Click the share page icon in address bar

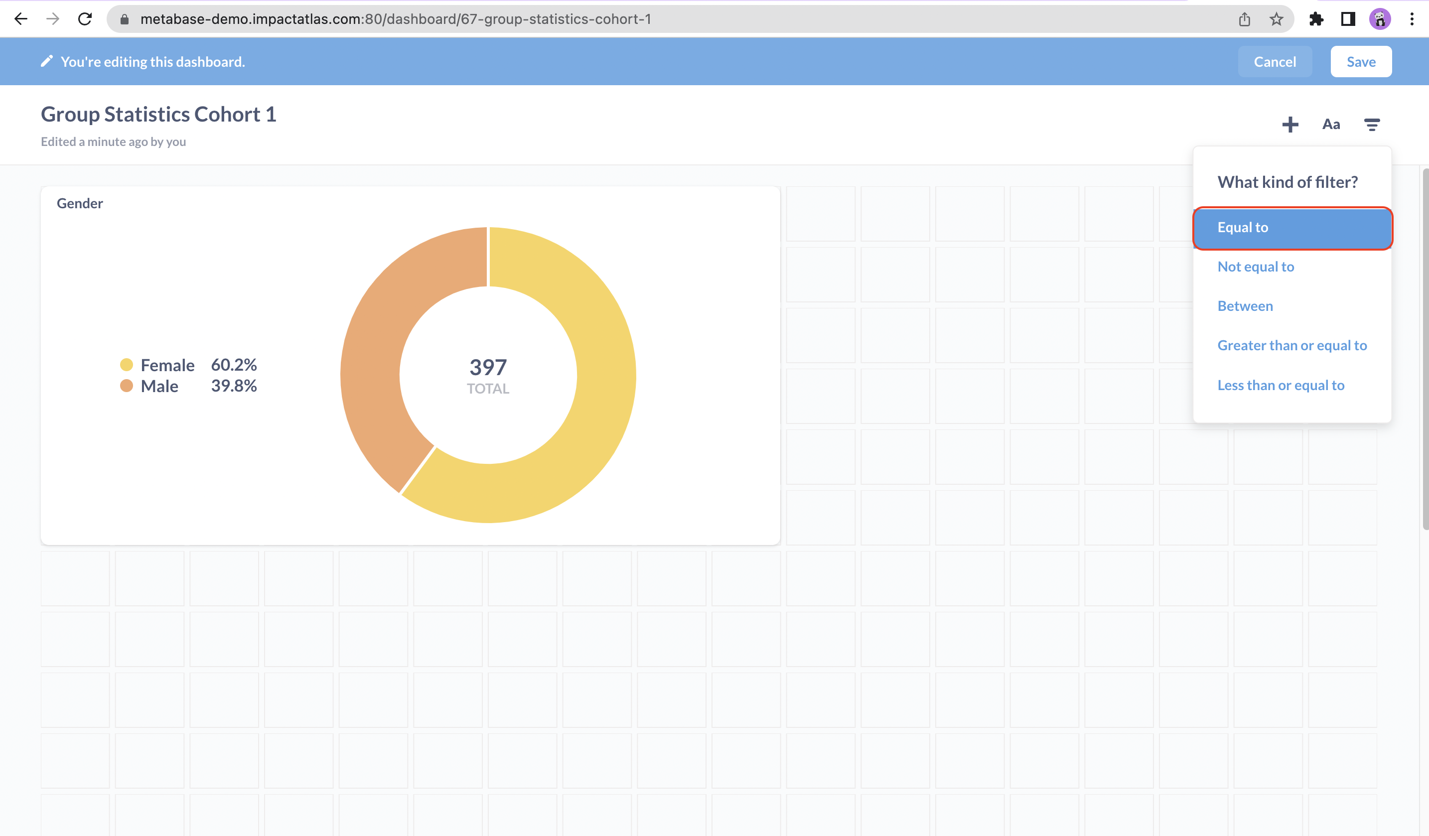click(1244, 19)
